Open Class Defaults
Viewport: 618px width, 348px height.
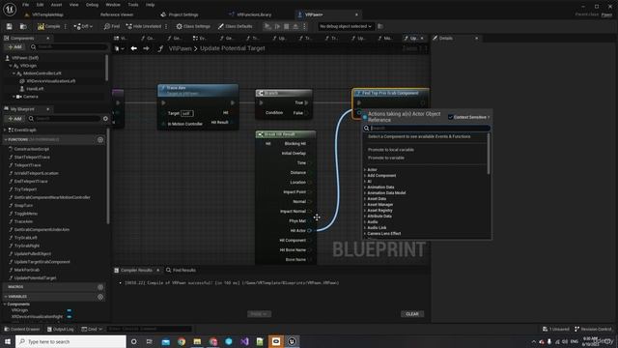click(x=236, y=26)
